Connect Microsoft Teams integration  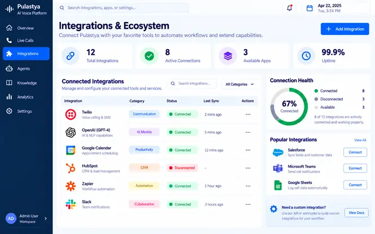(355, 168)
